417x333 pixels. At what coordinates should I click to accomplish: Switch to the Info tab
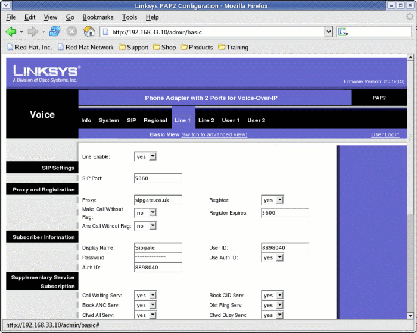tap(86, 120)
